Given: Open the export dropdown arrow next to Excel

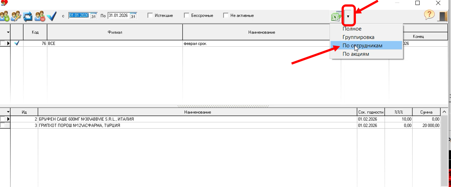Looking at the screenshot, I should click(348, 17).
